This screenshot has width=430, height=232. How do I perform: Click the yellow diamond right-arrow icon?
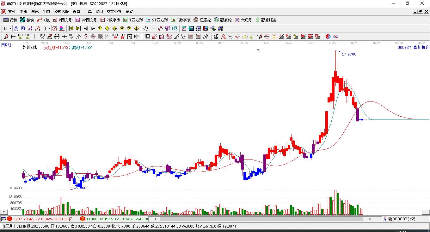[107, 28]
